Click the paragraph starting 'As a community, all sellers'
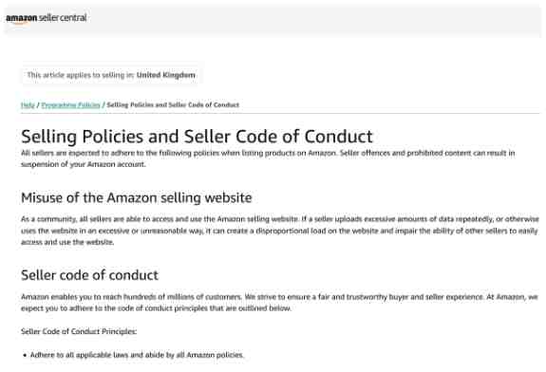This screenshot has height=372, width=546. pyautogui.click(x=280, y=231)
